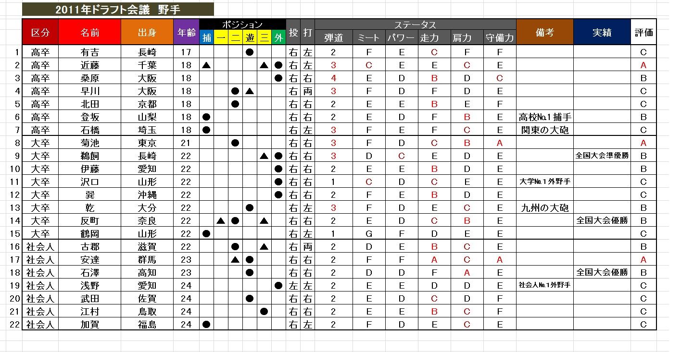Select origin cell 鳥取
Screen dimensions: 681x352
click(x=147, y=312)
